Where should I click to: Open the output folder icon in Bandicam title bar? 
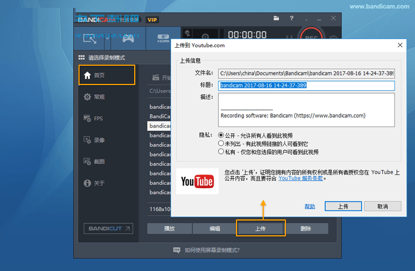click(x=276, y=18)
